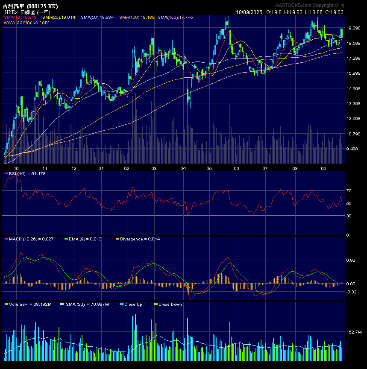This screenshot has width=367, height=369.
Task: Click the 14.698 price axis label
Action: (353, 88)
